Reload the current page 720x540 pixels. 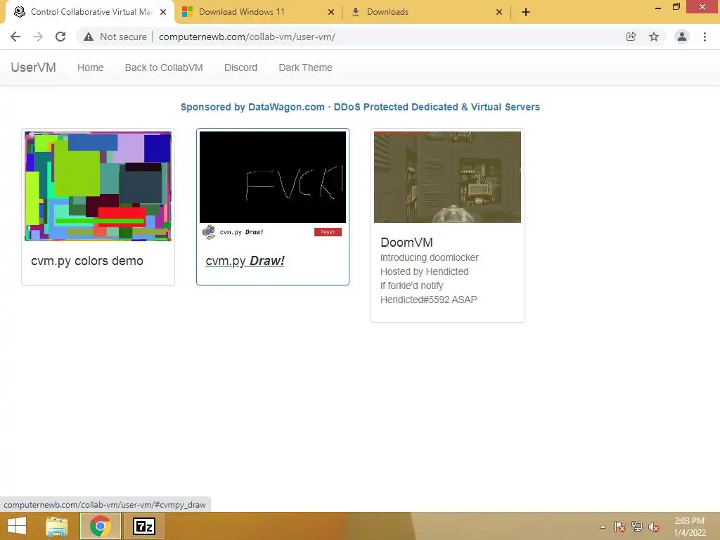(60, 37)
